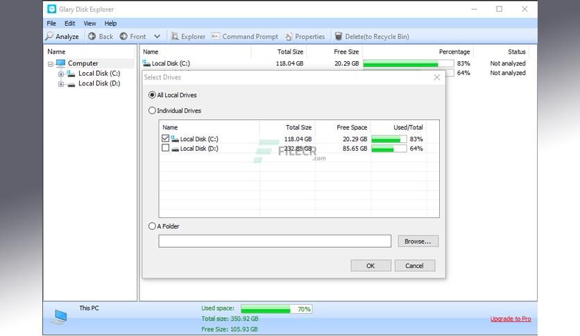580x336 pixels.
Task: Click the first Not analyzed status for C:
Action: point(508,64)
